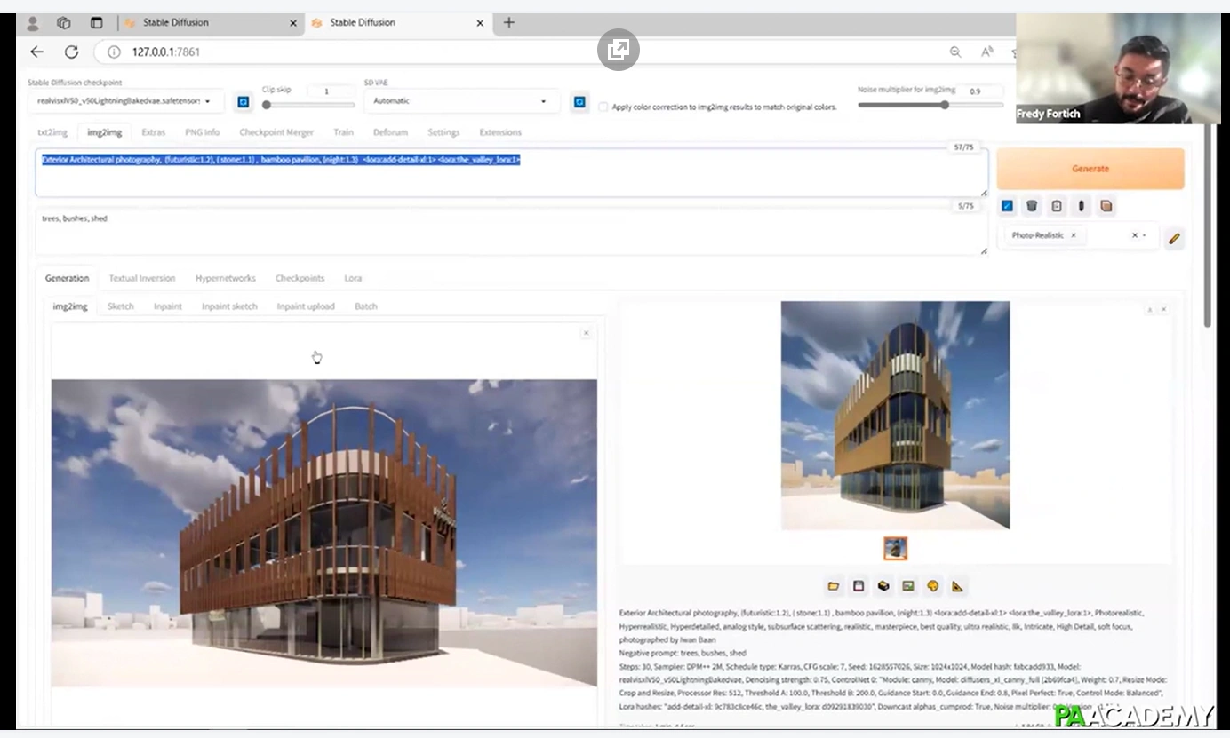The height and width of the screenshot is (738, 1230).
Task: Expand the styles selection dropdown arrow
Action: [1145, 235]
